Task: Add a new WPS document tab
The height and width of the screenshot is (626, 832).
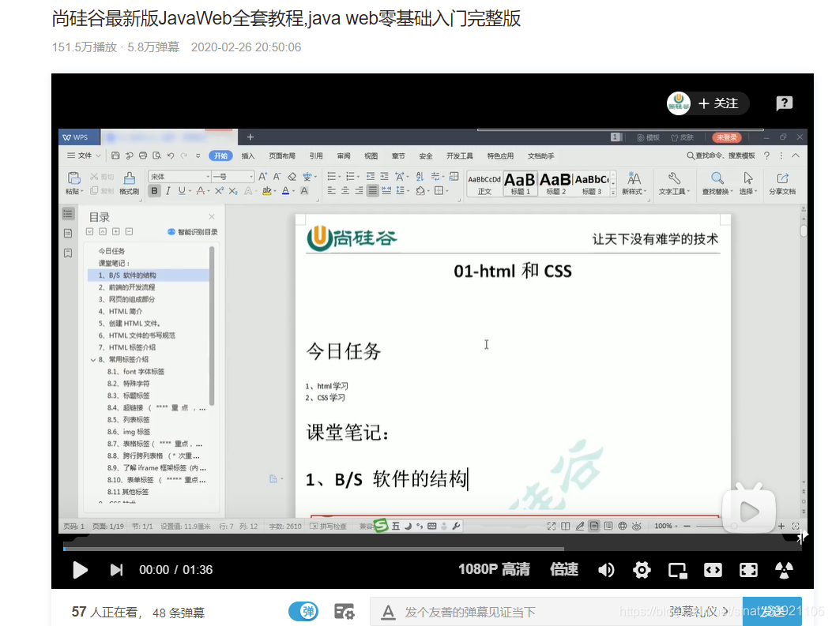Action: [250, 137]
